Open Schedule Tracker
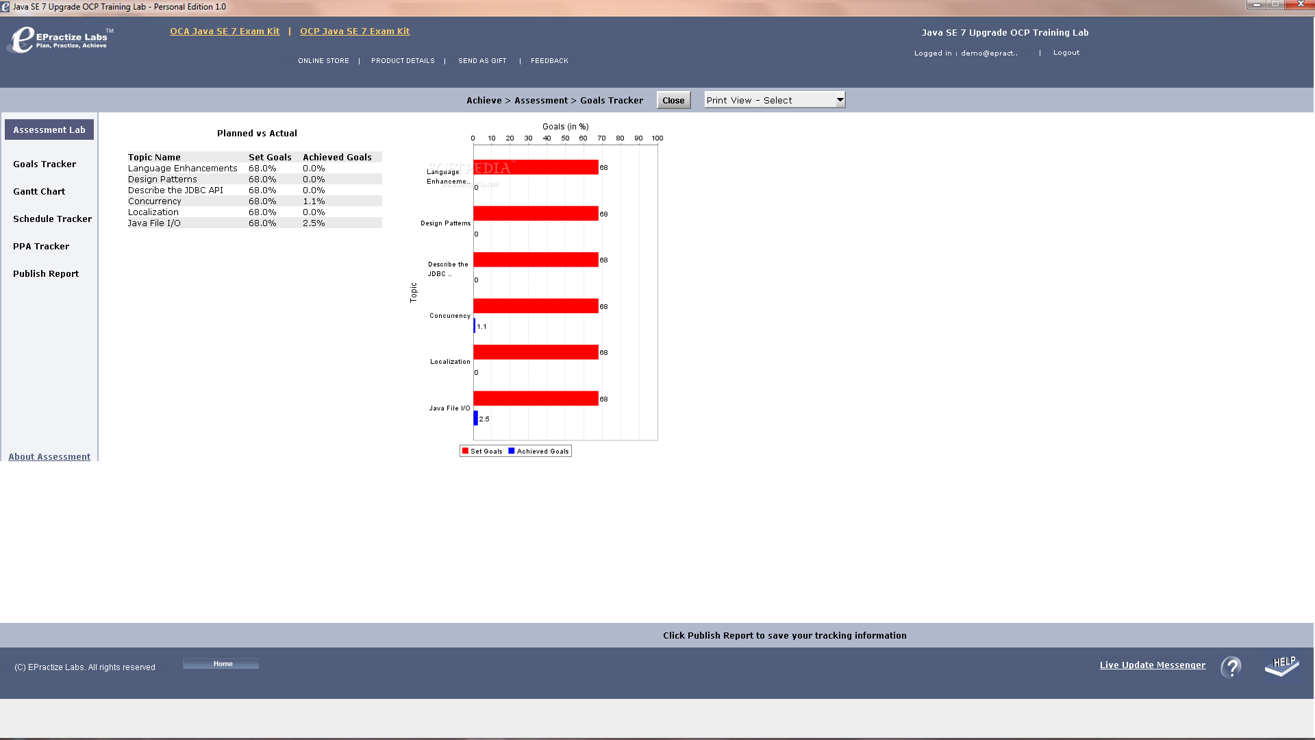 (x=52, y=219)
